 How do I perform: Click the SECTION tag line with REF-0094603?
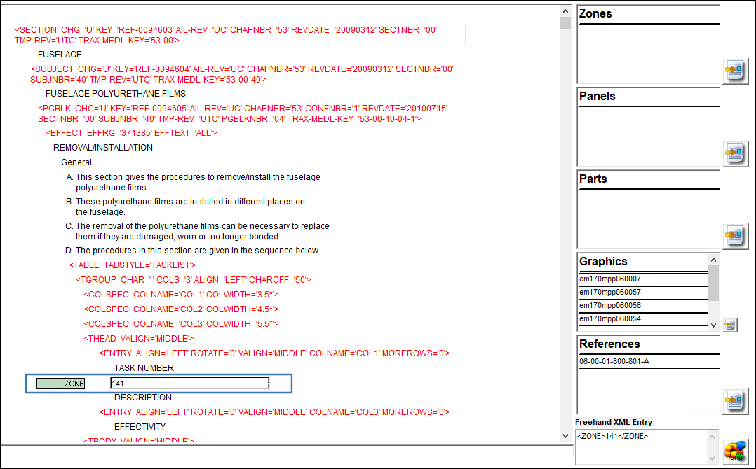tap(226, 35)
